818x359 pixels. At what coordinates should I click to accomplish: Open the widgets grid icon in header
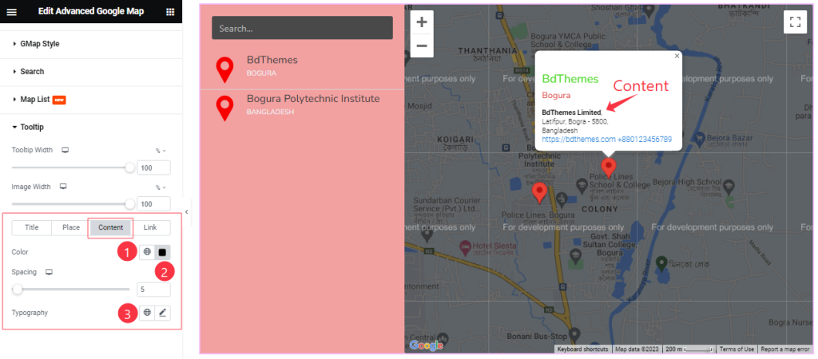coord(170,12)
